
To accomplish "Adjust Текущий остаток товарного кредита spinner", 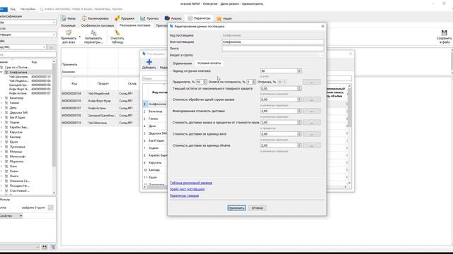I will pyautogui.click(x=299, y=88).
